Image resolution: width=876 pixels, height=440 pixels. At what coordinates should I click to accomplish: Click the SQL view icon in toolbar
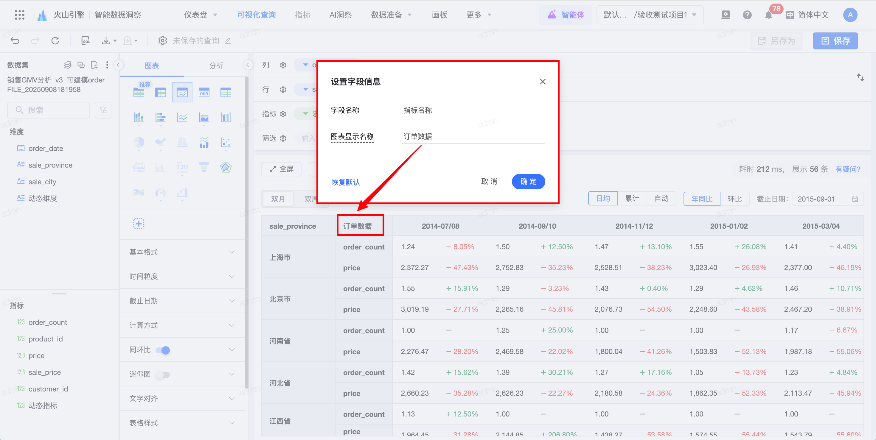coord(86,41)
